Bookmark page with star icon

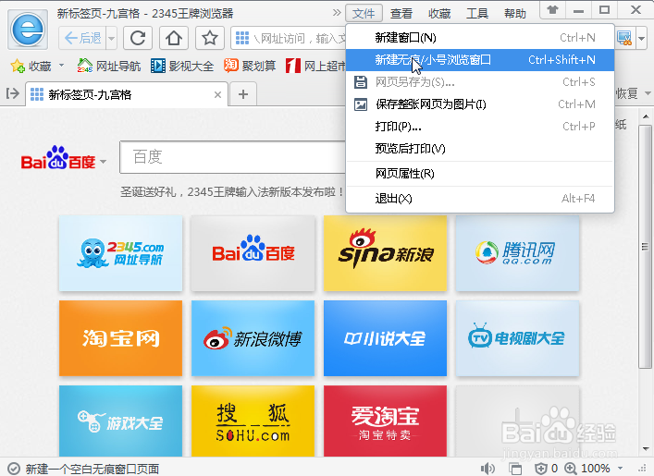click(x=210, y=38)
